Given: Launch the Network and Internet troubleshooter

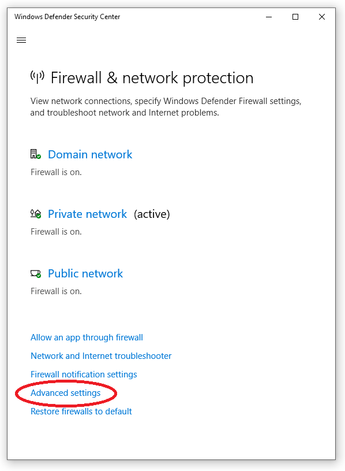Looking at the screenshot, I should [101, 356].
